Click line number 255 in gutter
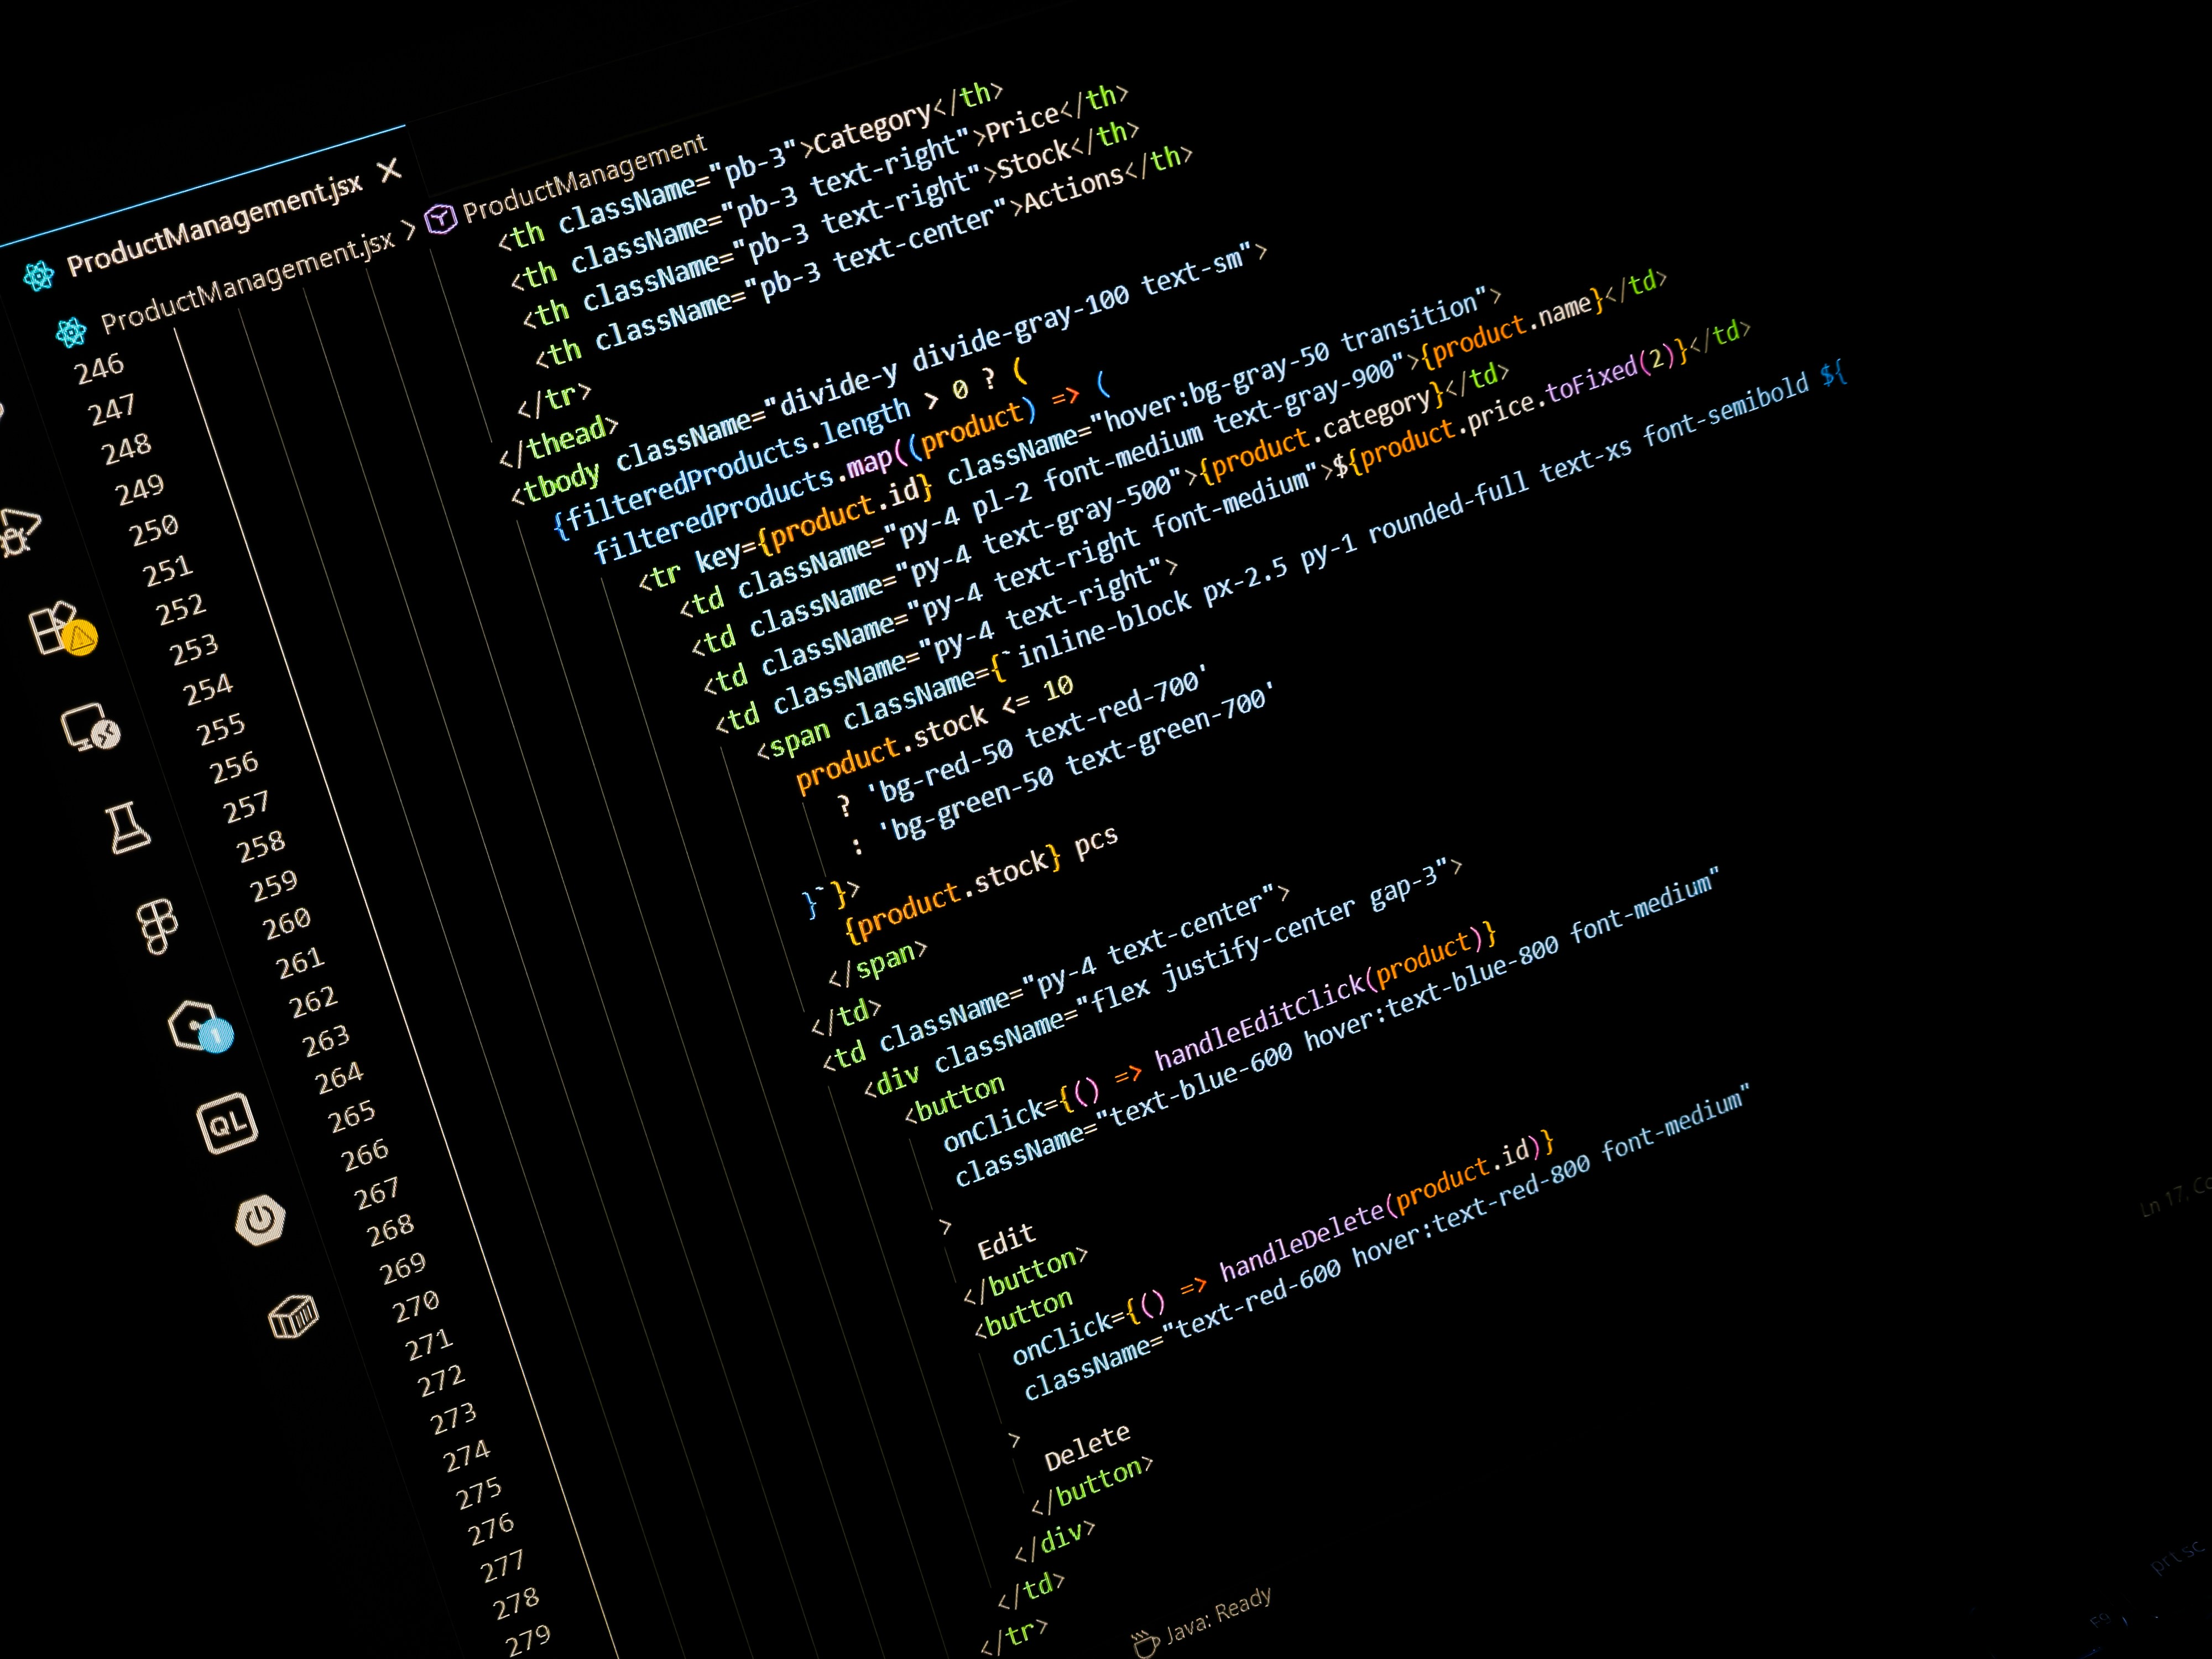The image size is (2212, 1659). click(x=221, y=729)
